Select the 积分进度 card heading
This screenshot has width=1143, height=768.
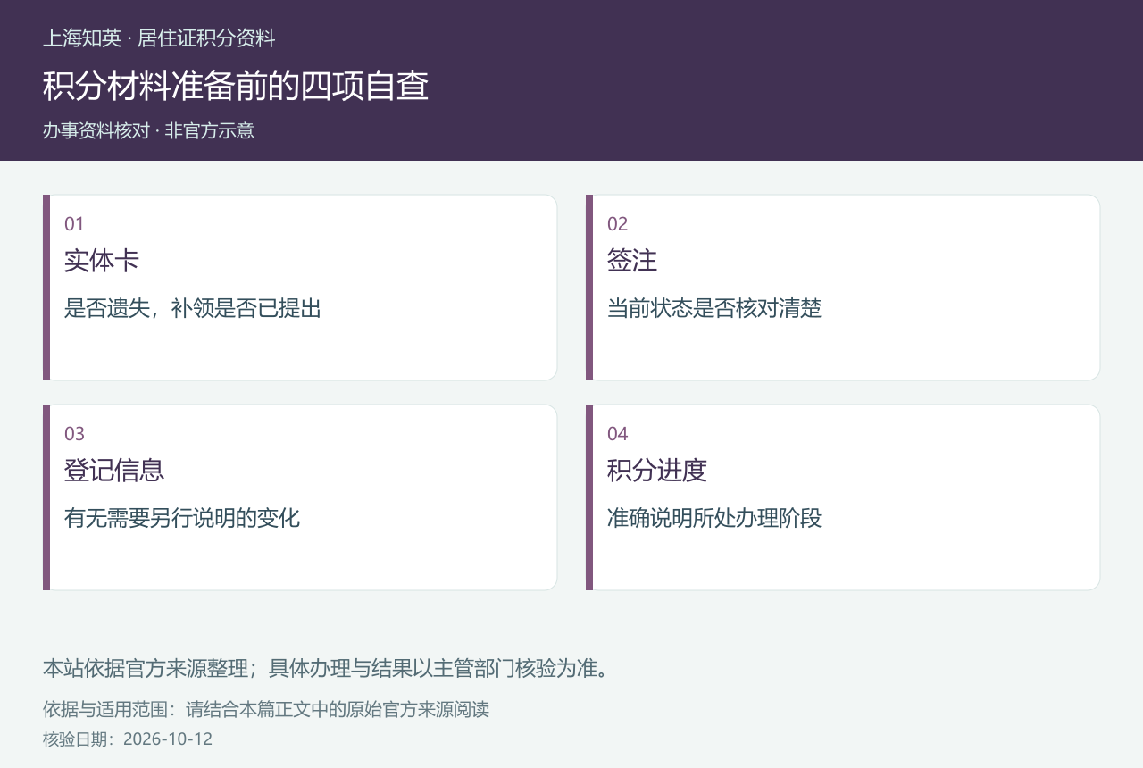tap(657, 470)
